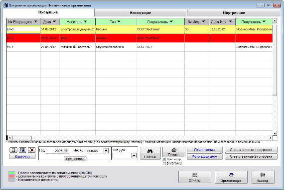This screenshot has width=284, height=190.
Task: Click outgoing date cell 03.05.2012
Action: click(222, 29)
